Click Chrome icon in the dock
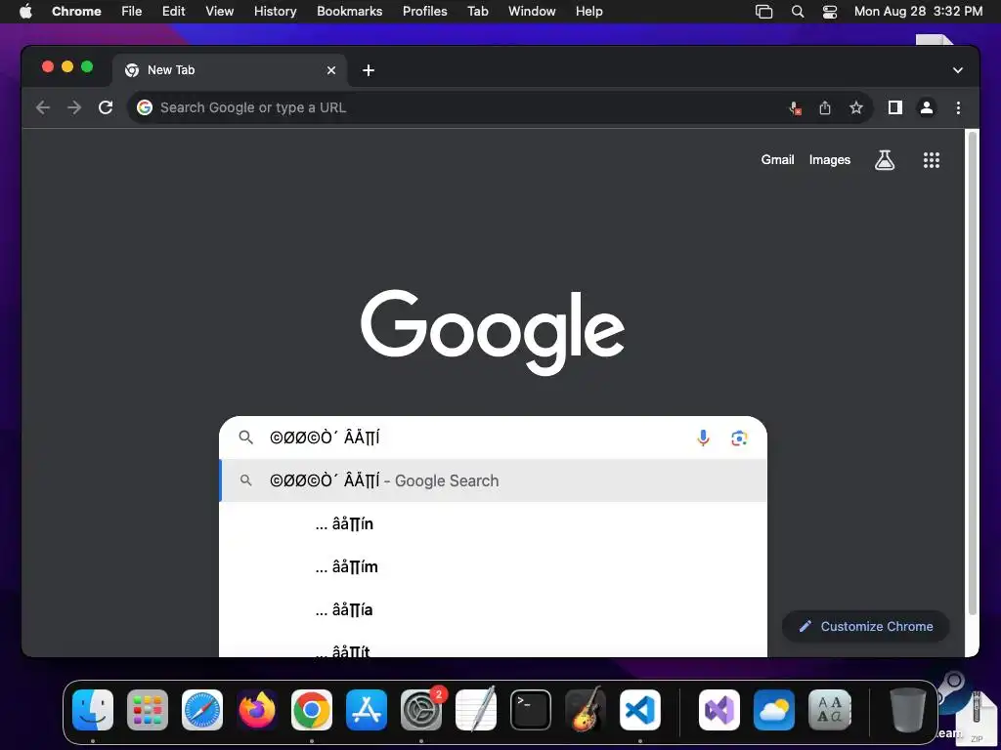 coord(312,710)
